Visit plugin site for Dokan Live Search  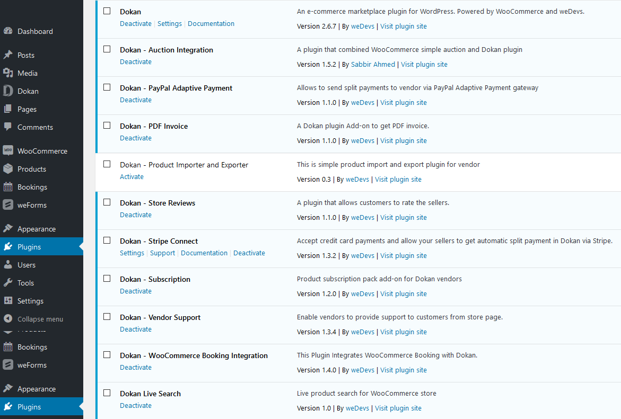tap(398, 408)
